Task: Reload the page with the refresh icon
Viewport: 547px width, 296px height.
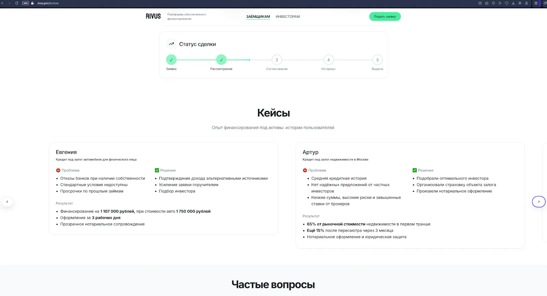Action: (x=16, y=3)
